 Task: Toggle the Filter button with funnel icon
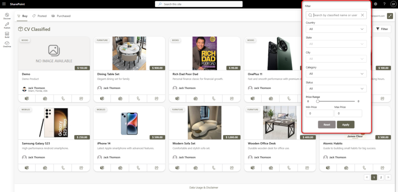pyautogui.click(x=382, y=29)
